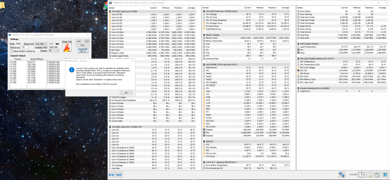Select the GPU Core Voltage row
390x180 pixels.
pyautogui.click(x=342, y=67)
